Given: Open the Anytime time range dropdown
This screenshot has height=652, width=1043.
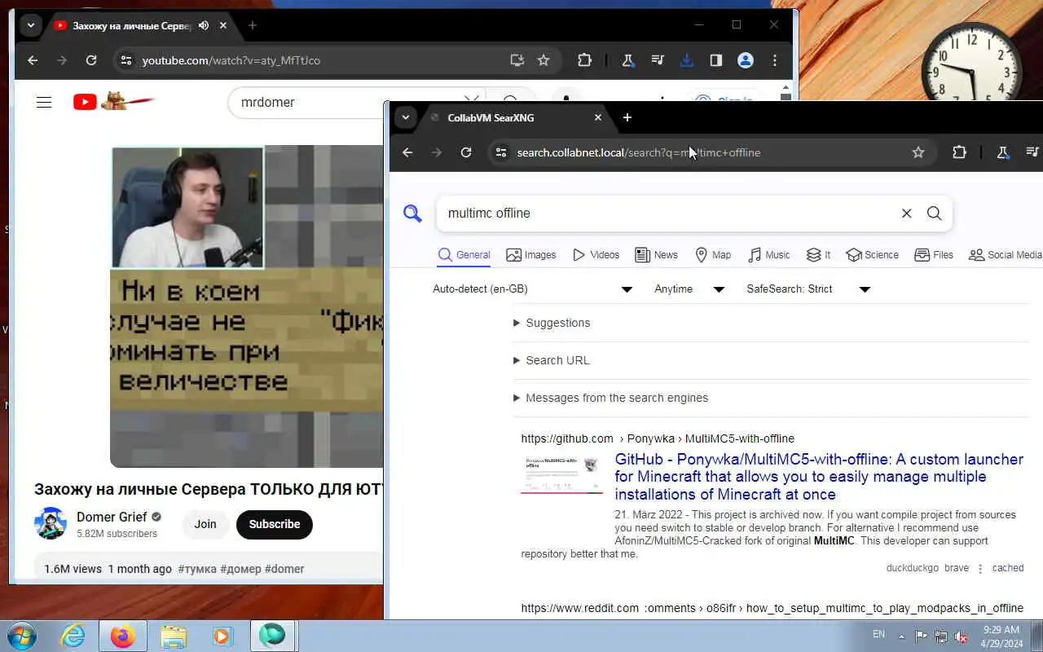Looking at the screenshot, I should (689, 289).
